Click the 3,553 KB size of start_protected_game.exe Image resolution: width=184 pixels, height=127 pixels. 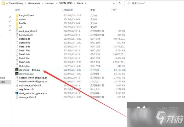[120, 93]
